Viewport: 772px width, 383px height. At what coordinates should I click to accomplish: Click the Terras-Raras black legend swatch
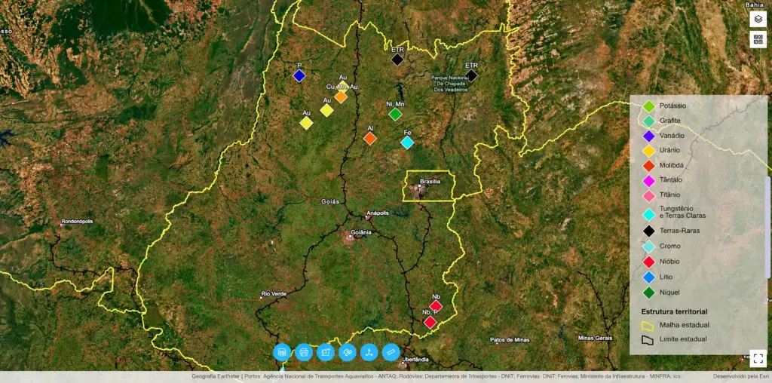[x=649, y=231]
